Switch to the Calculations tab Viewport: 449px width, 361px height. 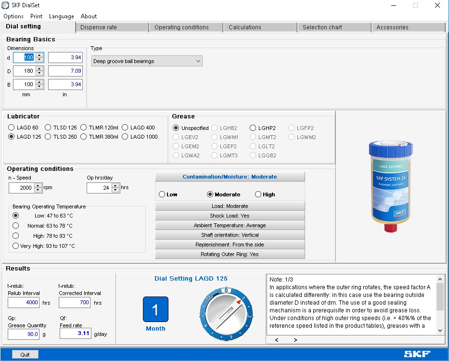pos(260,27)
